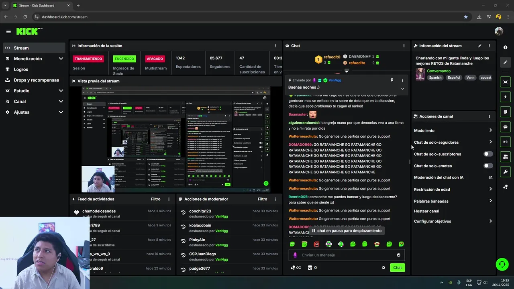Open a new browser tab
This screenshot has height=289, width=514.
click(x=78, y=6)
